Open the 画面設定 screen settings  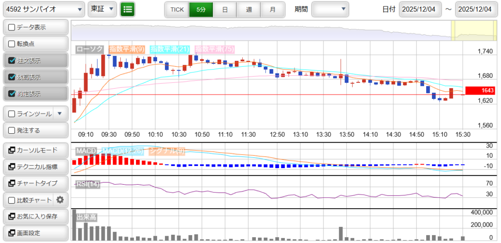[35, 233]
